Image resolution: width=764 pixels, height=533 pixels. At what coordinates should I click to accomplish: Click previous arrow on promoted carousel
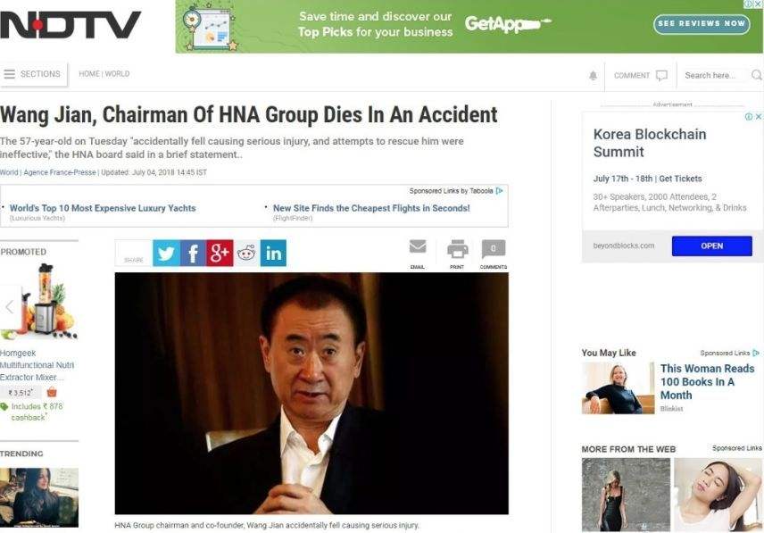(9, 307)
